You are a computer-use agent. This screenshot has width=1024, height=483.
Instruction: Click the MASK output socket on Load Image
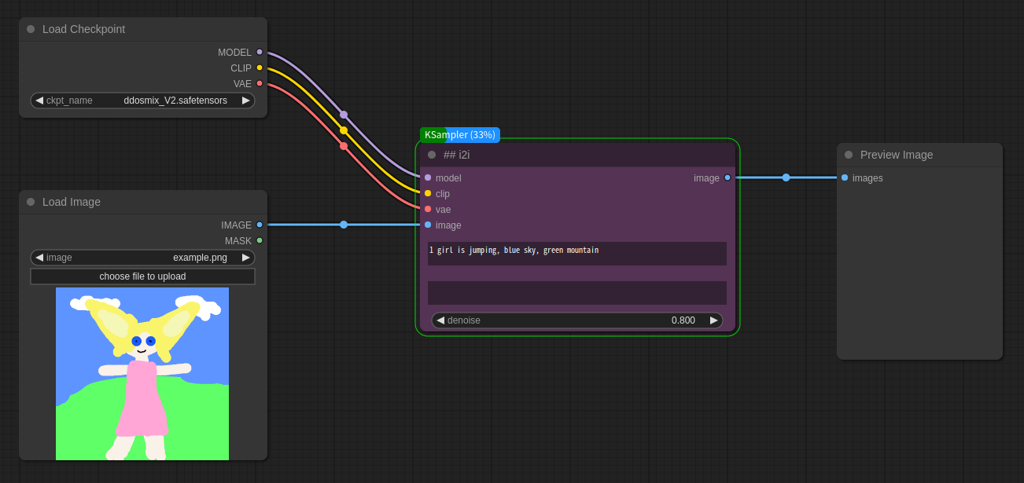click(260, 240)
